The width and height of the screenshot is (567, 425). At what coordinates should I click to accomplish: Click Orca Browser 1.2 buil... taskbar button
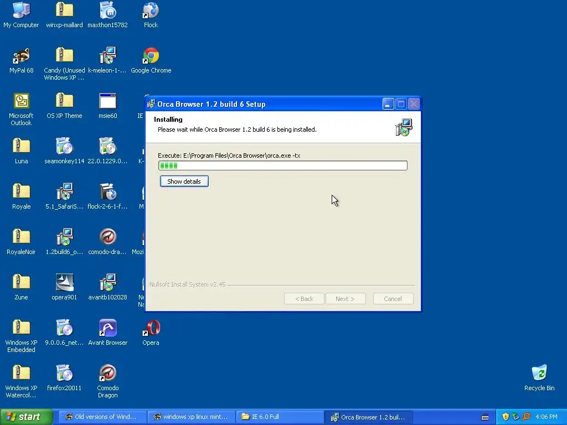tap(369, 417)
